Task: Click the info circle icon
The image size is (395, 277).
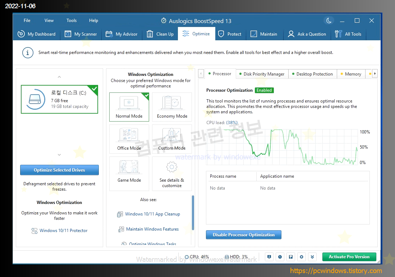Action: pyautogui.click(x=28, y=53)
